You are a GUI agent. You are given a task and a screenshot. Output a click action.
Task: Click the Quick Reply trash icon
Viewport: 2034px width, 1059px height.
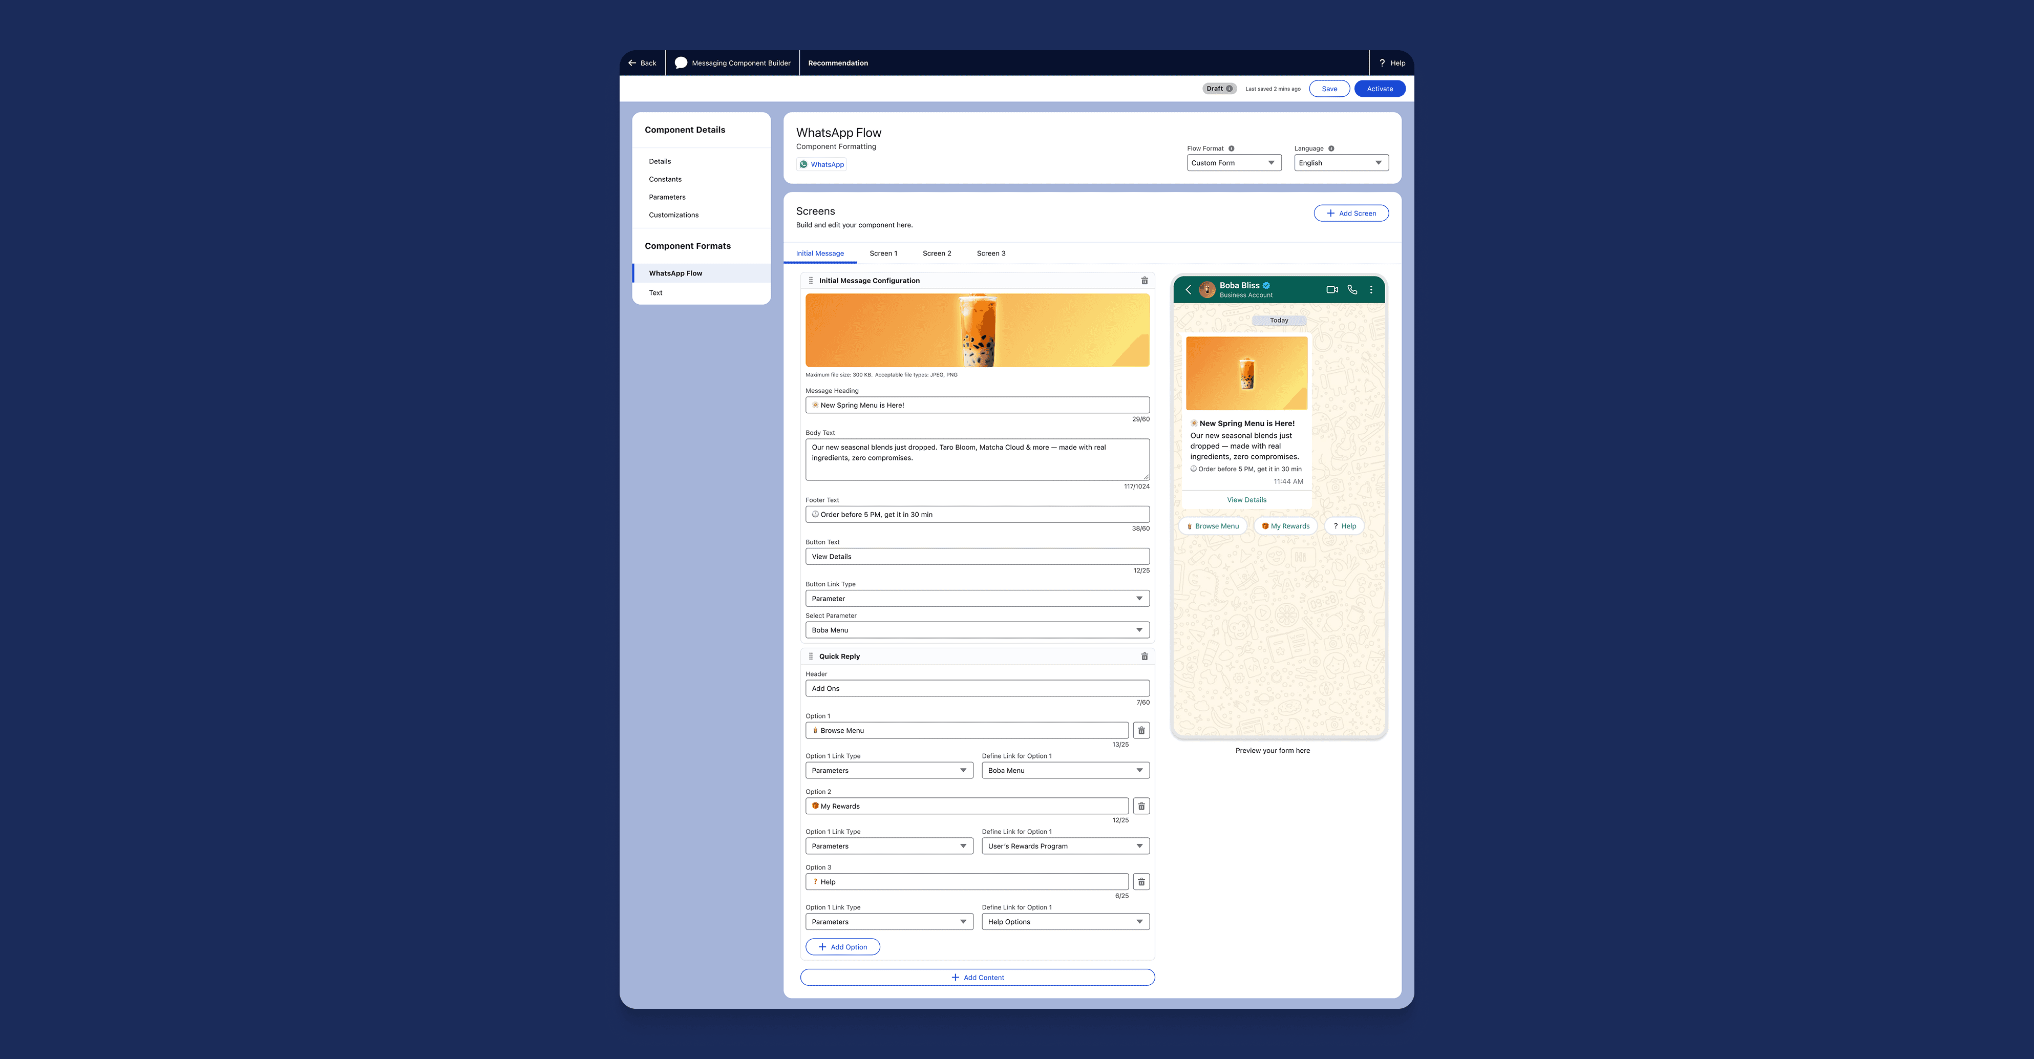pyautogui.click(x=1144, y=656)
